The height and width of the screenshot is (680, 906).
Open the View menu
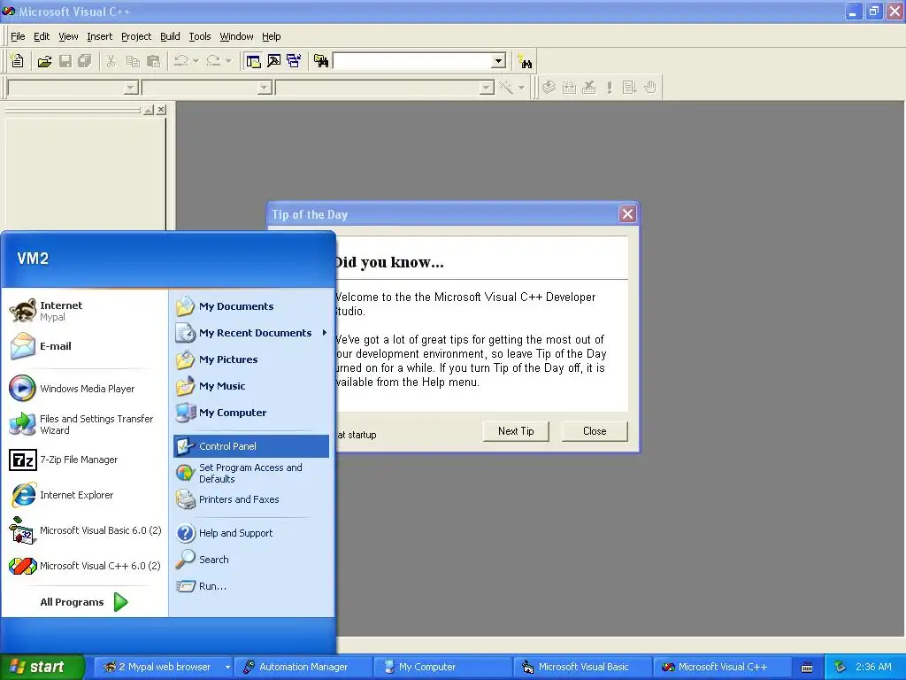[68, 36]
